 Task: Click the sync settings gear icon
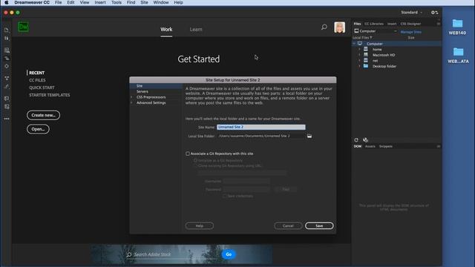(434, 13)
